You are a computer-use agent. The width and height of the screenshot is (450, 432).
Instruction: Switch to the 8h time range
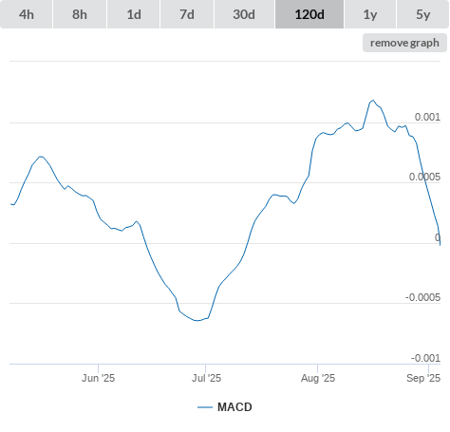[80, 14]
